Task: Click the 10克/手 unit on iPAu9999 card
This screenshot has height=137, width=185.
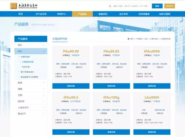Action: [156, 55]
